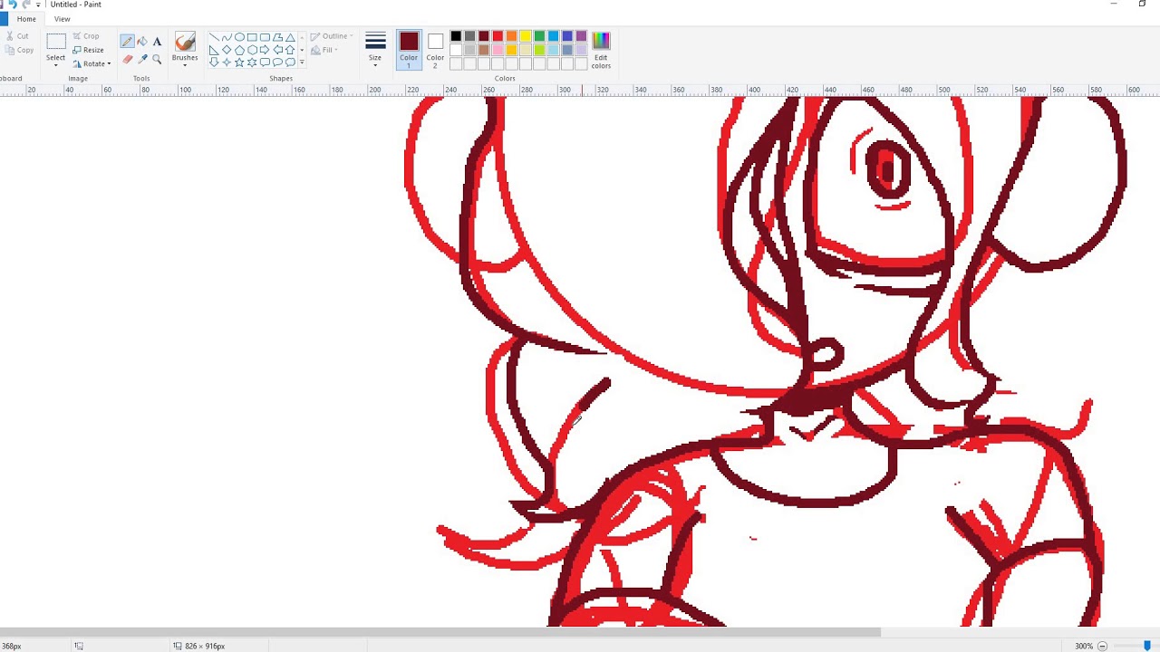Activate the Eraser tool
Image resolution: width=1160 pixels, height=652 pixels.
127,59
